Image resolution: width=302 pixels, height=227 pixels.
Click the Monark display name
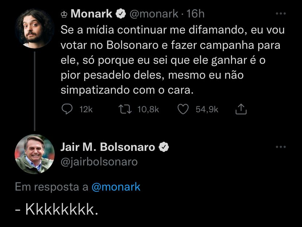92,14
